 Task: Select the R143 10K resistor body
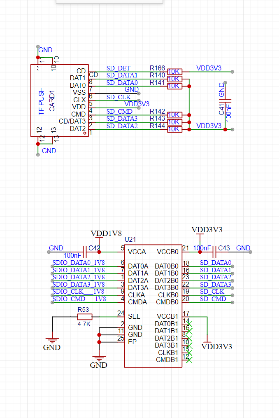pyautogui.click(x=175, y=122)
